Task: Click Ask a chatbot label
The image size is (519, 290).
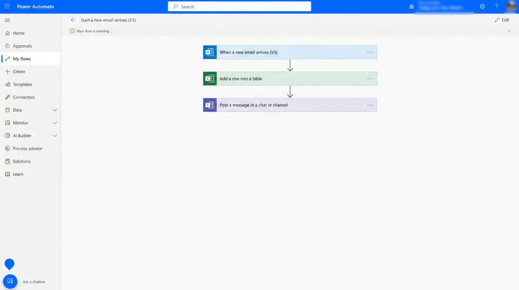Action: point(34,282)
